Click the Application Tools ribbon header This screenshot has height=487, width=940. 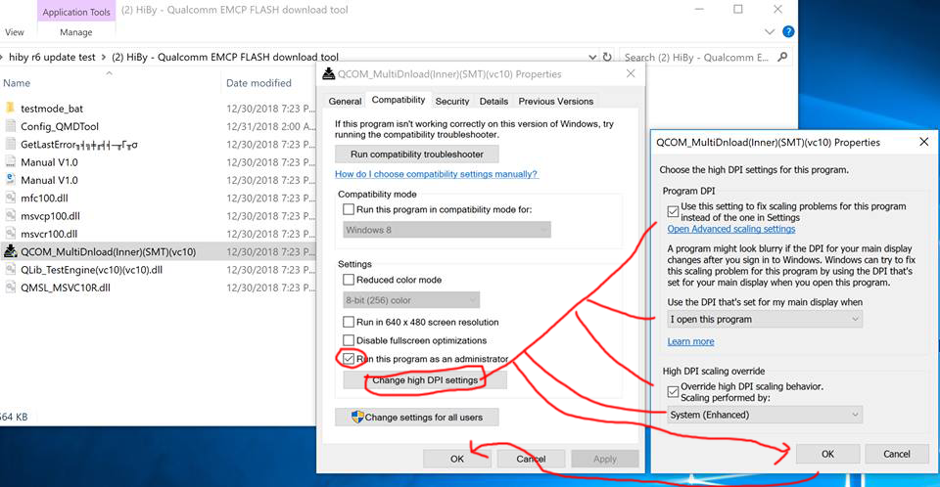[76, 12]
